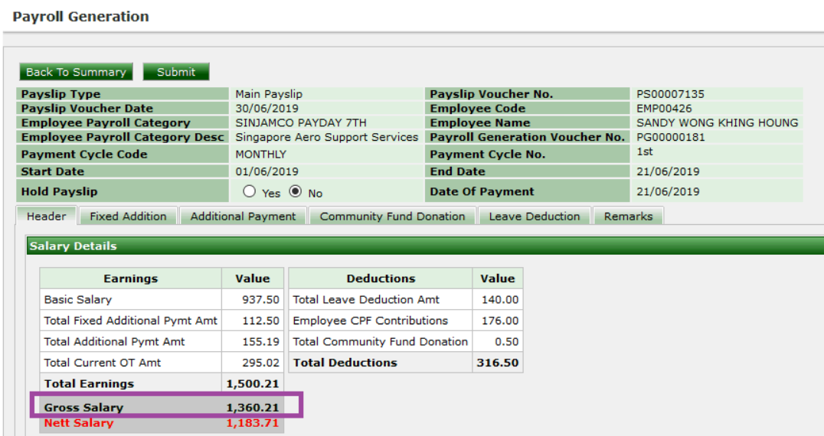Viewport: 824px width, 436px height.
Task: Click the Total Earnings label
Action: tap(89, 383)
